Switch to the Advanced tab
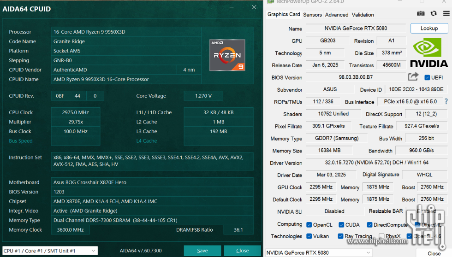 (336, 15)
